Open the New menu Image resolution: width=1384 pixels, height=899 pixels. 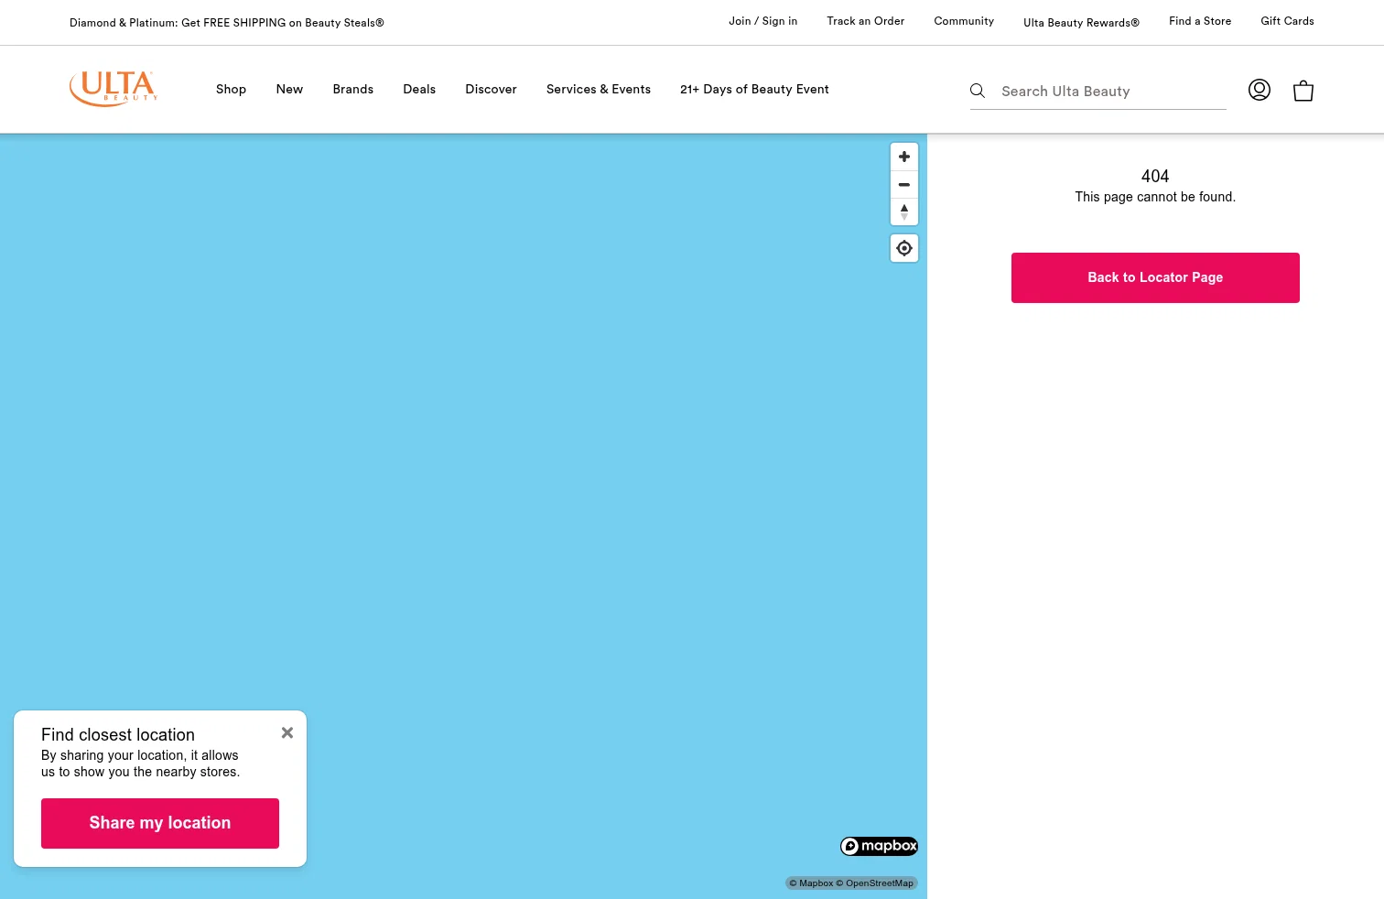pyautogui.click(x=289, y=89)
